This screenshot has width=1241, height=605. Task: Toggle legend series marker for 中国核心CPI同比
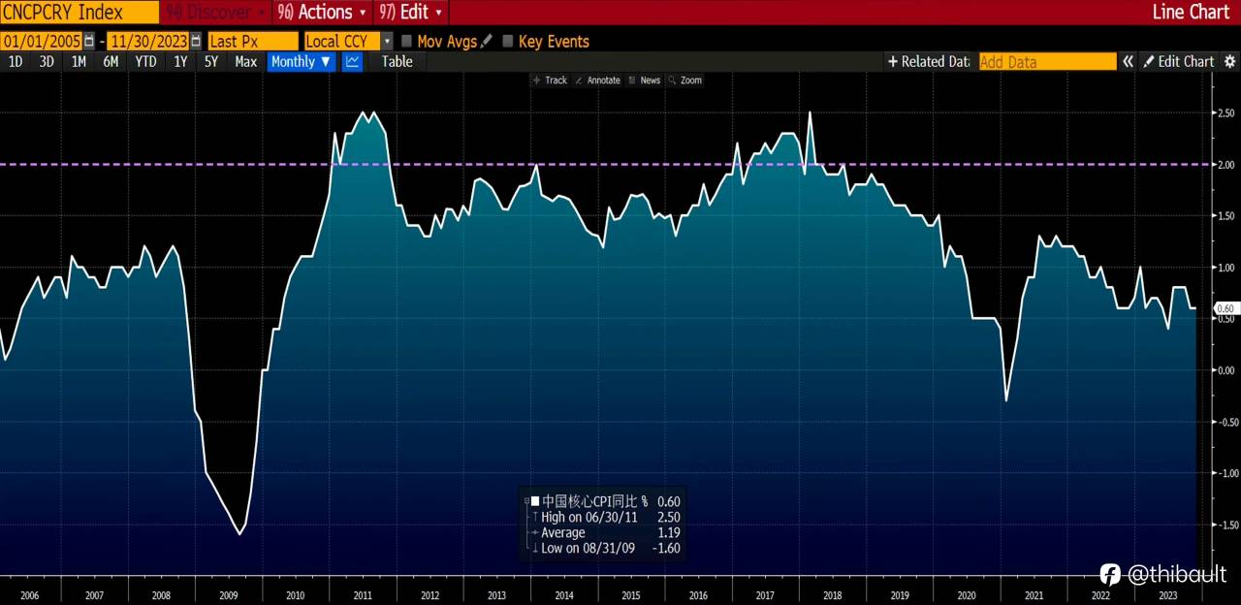tap(534, 501)
